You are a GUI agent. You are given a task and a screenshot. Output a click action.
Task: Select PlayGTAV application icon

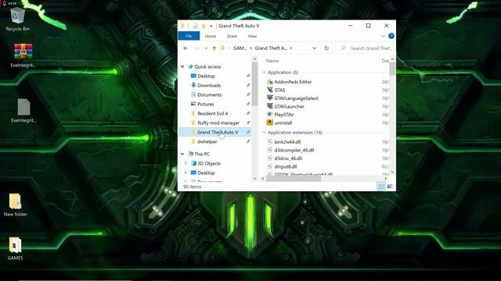pos(269,115)
